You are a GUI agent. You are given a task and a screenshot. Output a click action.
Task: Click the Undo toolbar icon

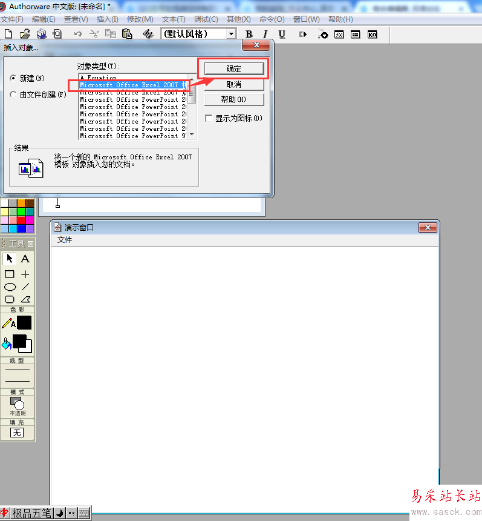tap(78, 34)
